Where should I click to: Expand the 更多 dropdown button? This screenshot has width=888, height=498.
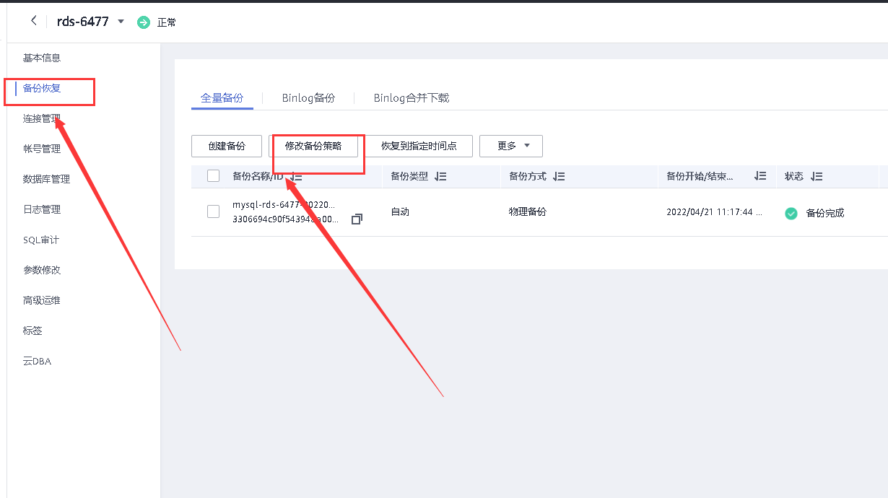[x=511, y=146]
